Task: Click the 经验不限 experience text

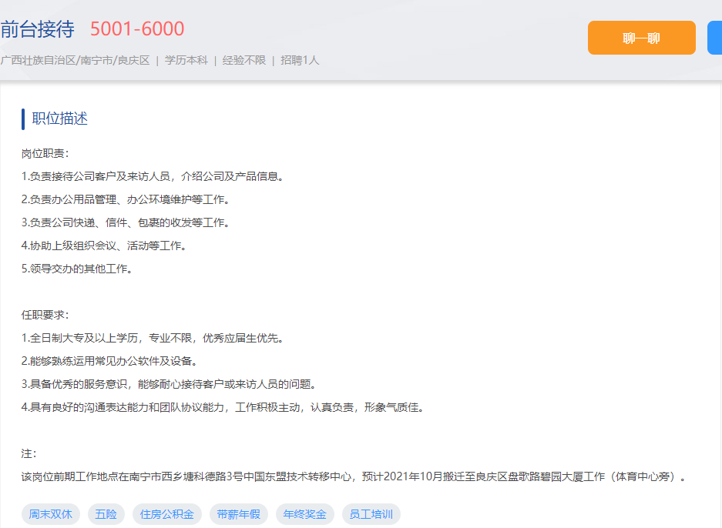Action: coord(244,60)
